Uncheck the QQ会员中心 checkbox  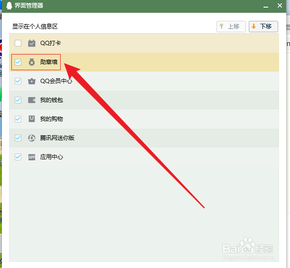pyautogui.click(x=18, y=81)
